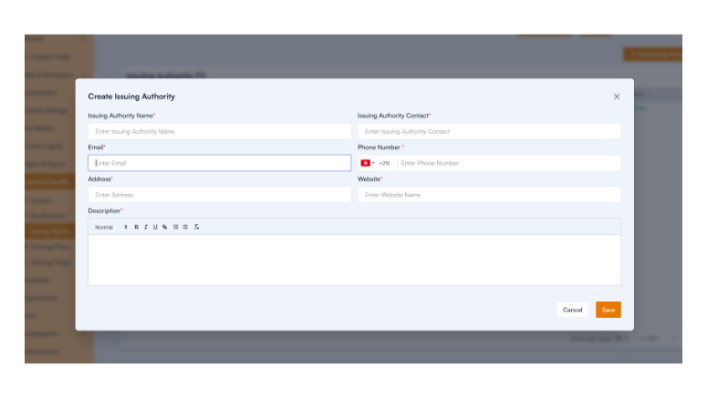The width and height of the screenshot is (707, 397).
Task: Close the Create Issuing Authority dialog
Action: pos(617,97)
